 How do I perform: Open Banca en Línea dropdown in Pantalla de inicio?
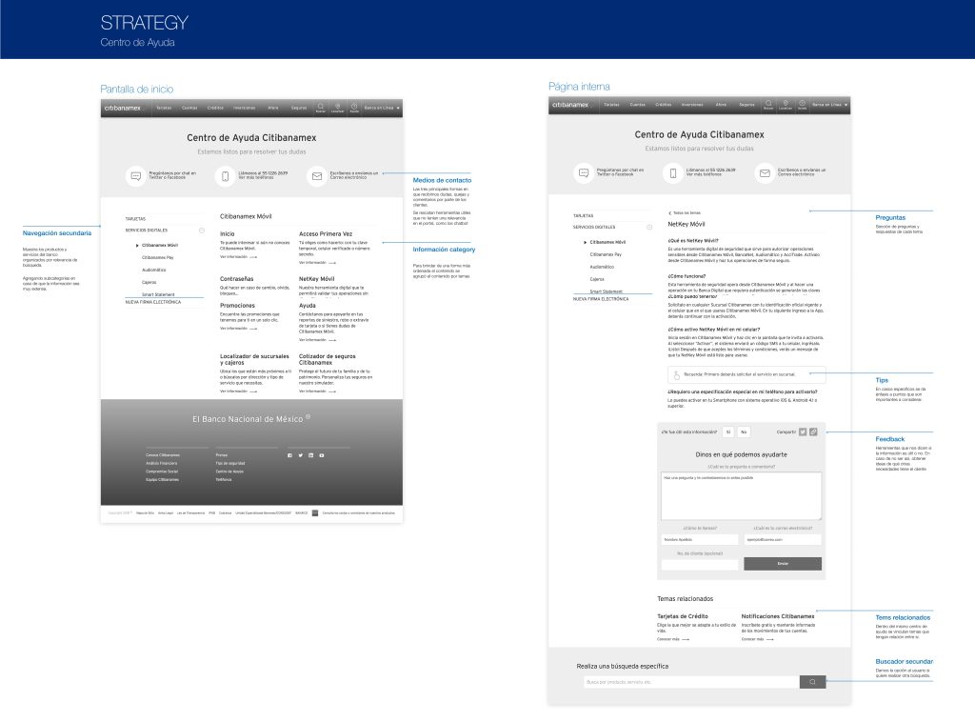point(382,108)
